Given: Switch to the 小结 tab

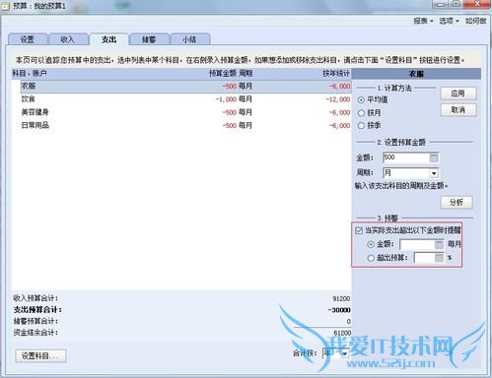Looking at the screenshot, I should tap(189, 39).
